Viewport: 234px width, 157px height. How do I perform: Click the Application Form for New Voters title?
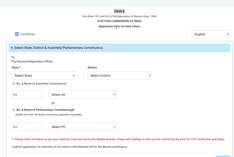click(x=119, y=26)
